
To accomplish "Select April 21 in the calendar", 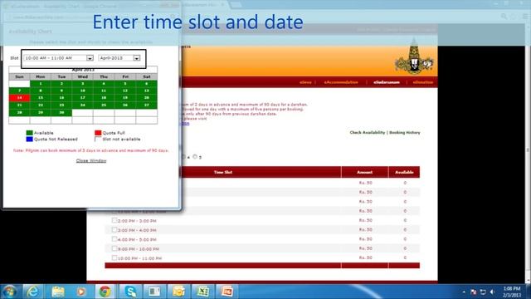I will 19,105.
